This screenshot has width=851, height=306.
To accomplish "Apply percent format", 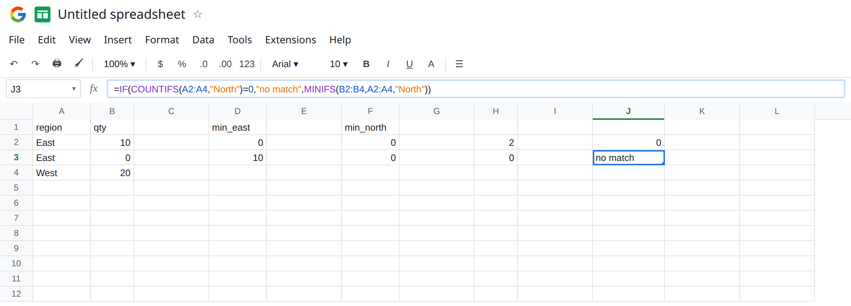I will pyautogui.click(x=182, y=64).
